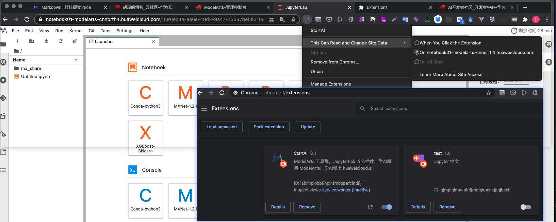
Task: Focus the Search extensions field
Action: pos(449,109)
